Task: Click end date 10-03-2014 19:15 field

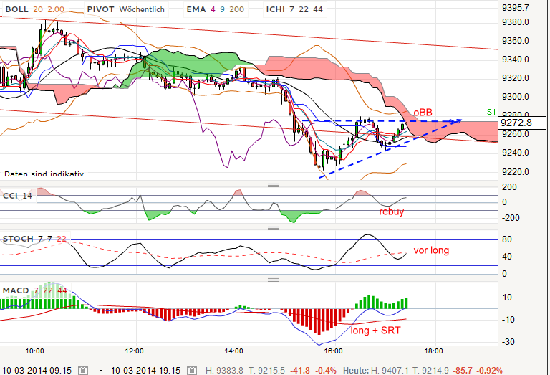Action: pos(145,370)
